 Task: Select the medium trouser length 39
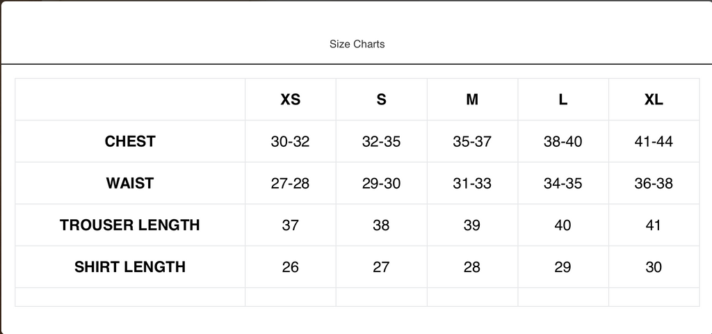472,225
